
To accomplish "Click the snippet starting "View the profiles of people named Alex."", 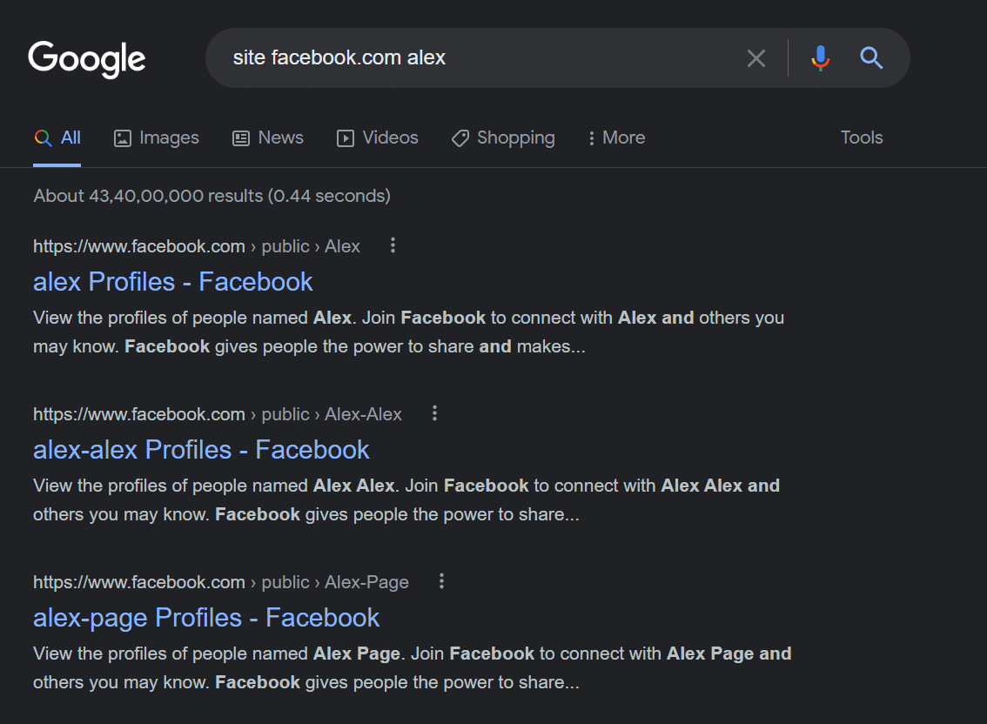I will [408, 332].
